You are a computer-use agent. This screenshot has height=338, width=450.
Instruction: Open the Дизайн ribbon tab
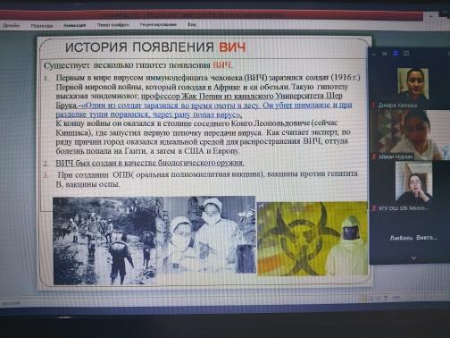tap(11, 26)
